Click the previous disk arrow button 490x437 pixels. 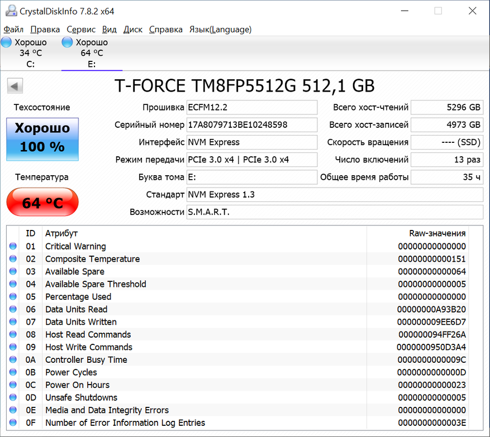tap(15, 86)
